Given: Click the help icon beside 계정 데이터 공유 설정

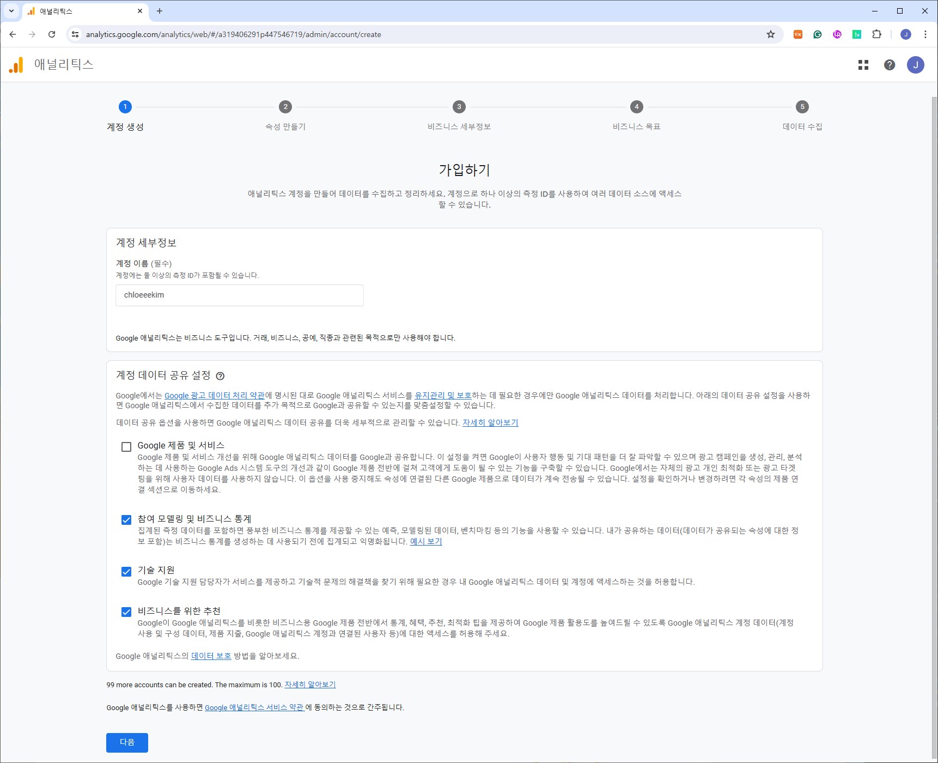Looking at the screenshot, I should (220, 376).
